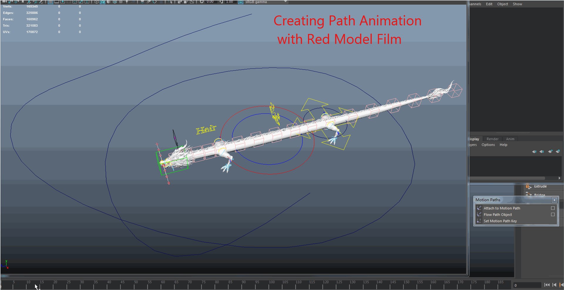
Task: Select the dragon's front claw
Action: [226, 168]
